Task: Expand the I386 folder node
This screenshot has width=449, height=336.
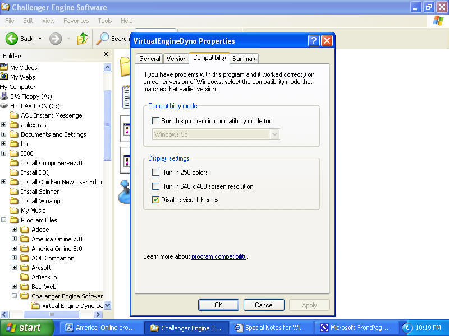Action: coord(4,153)
